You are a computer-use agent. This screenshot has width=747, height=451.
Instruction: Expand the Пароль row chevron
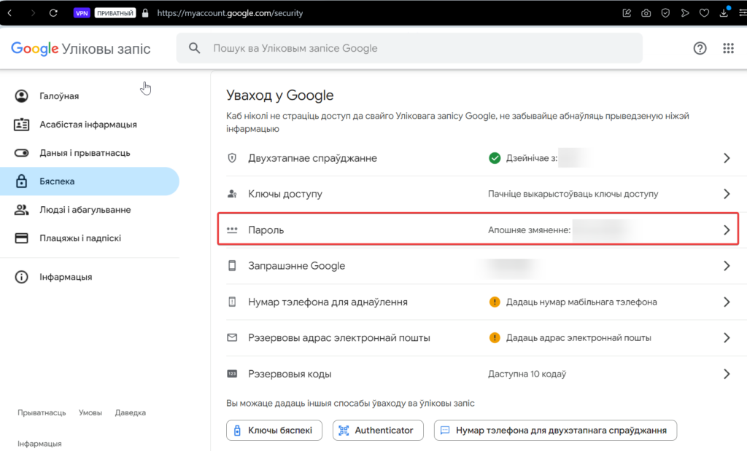(x=727, y=230)
